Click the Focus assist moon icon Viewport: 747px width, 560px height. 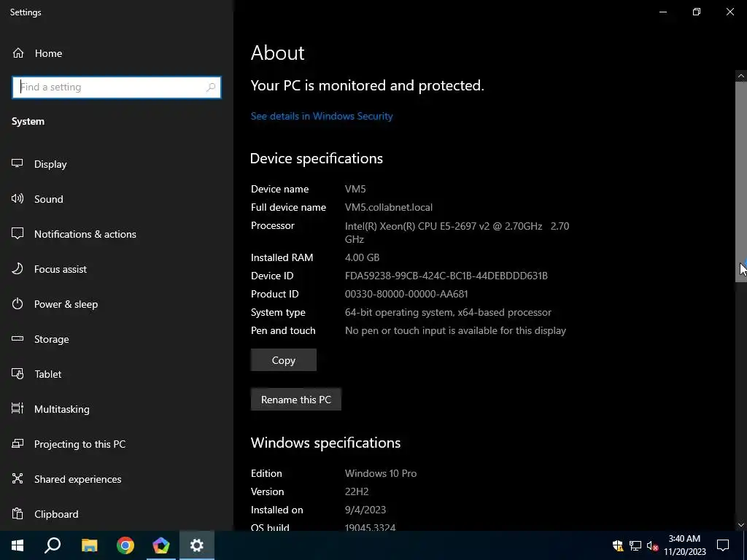tap(18, 268)
